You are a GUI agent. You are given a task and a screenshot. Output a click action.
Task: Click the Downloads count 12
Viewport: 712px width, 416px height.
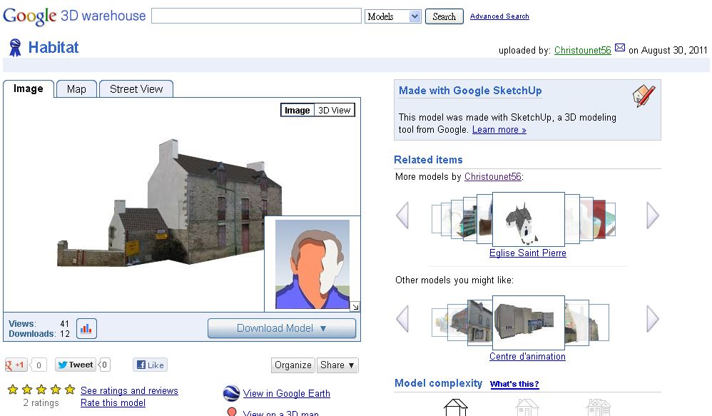click(x=64, y=334)
